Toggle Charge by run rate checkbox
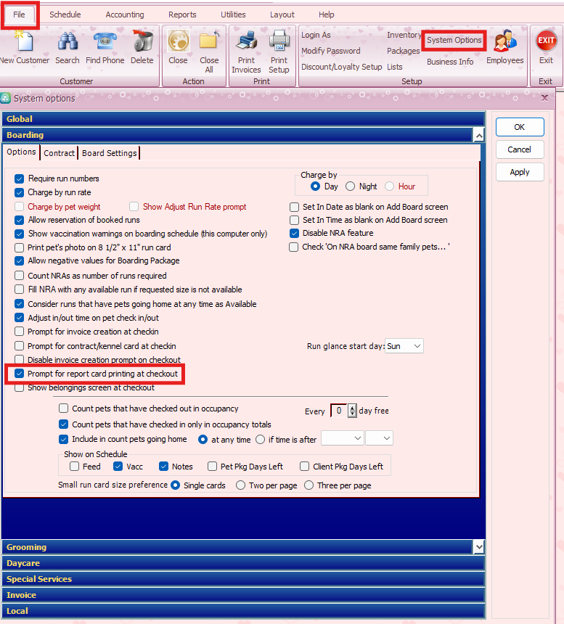Viewport: 564px width, 624px height. coord(19,192)
